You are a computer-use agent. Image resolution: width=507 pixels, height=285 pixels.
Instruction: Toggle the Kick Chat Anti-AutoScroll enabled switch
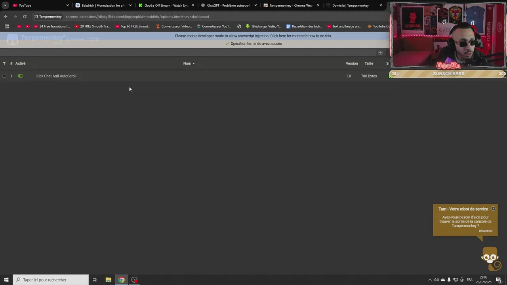click(x=21, y=76)
